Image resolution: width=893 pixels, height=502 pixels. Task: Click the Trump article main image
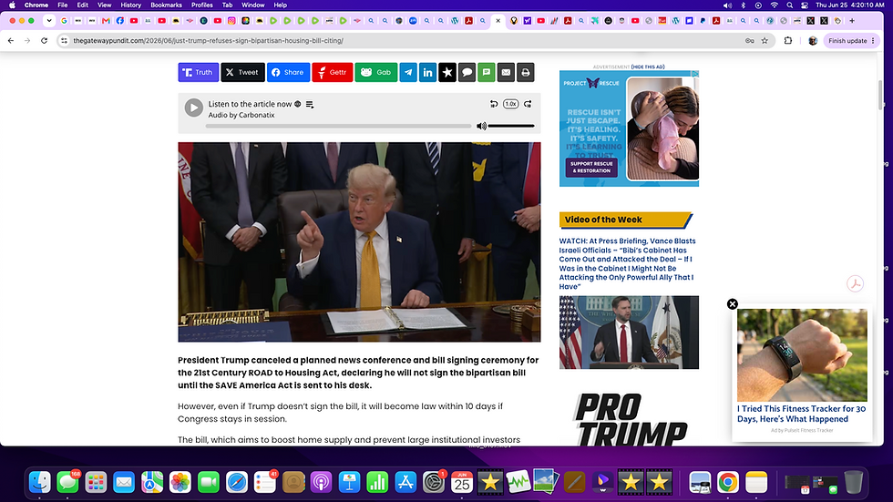(x=359, y=242)
